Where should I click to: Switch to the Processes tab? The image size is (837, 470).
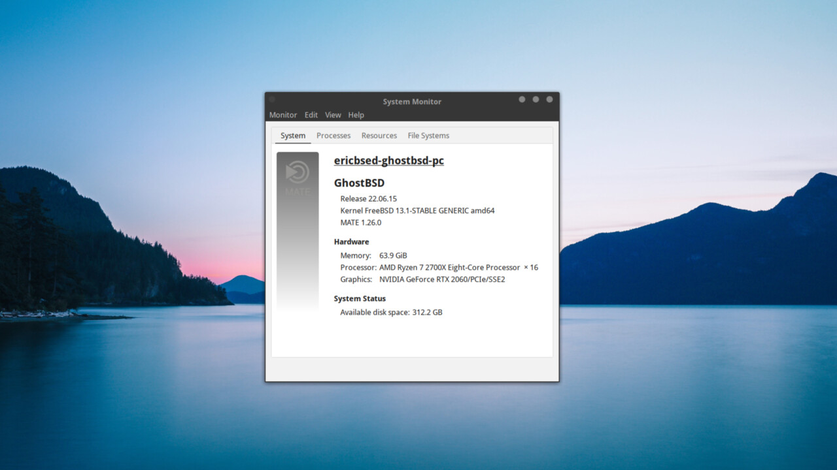click(x=333, y=136)
